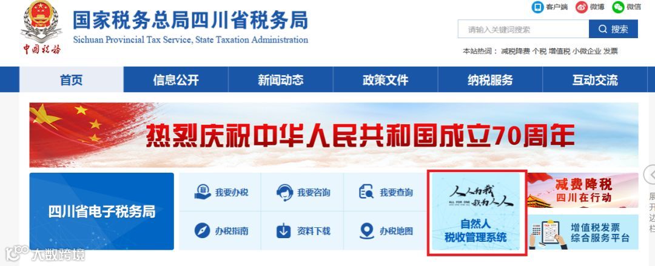Click the China Tax emblem logo
The width and height of the screenshot is (655, 266).
tap(41, 27)
